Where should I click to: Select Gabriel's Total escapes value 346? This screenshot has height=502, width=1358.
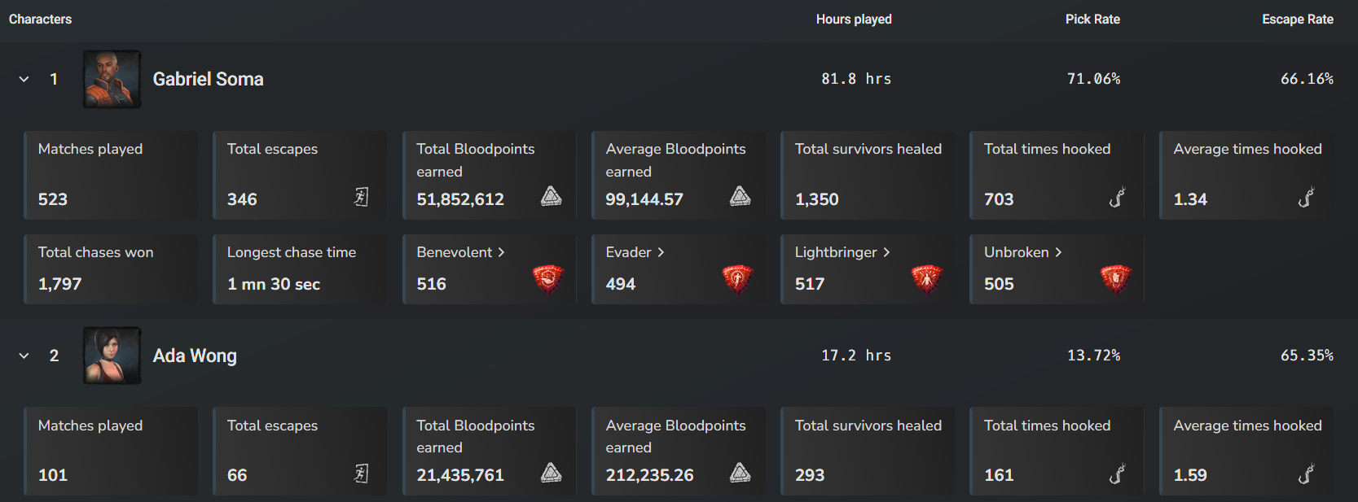(242, 199)
